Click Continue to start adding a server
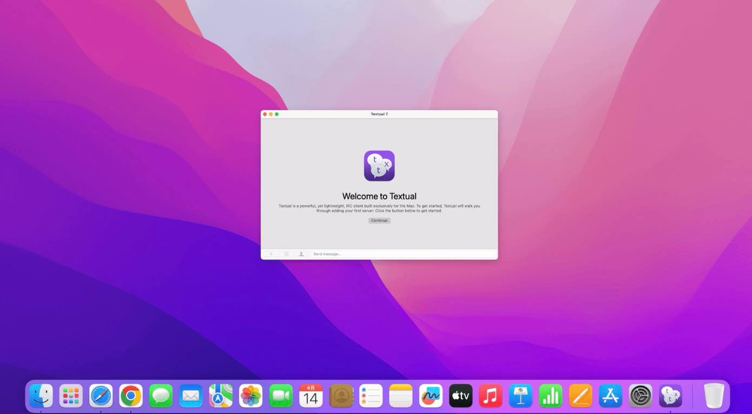752x414 pixels. pyautogui.click(x=379, y=220)
